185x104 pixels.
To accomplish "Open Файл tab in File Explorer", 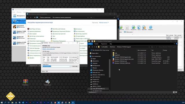I will tap(90, 44).
